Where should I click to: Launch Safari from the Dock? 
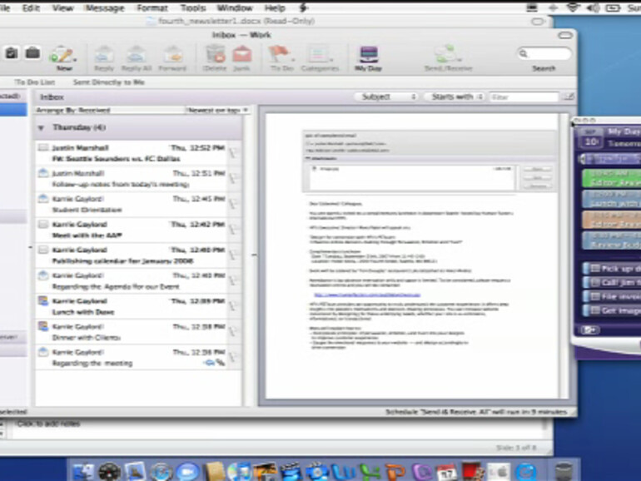pyautogui.click(x=161, y=472)
